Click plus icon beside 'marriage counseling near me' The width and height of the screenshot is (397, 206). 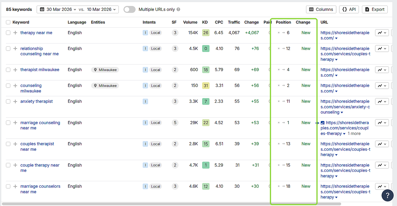tap(15, 123)
